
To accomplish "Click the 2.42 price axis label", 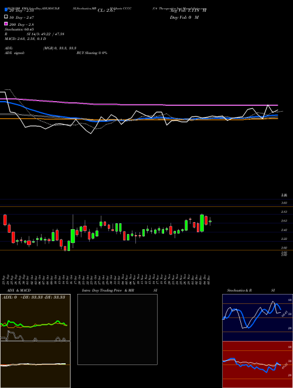I will (284, 230).
